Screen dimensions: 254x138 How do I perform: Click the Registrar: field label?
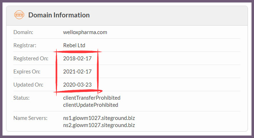[25, 45]
